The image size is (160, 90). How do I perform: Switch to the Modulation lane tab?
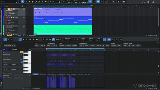pos(74,74)
